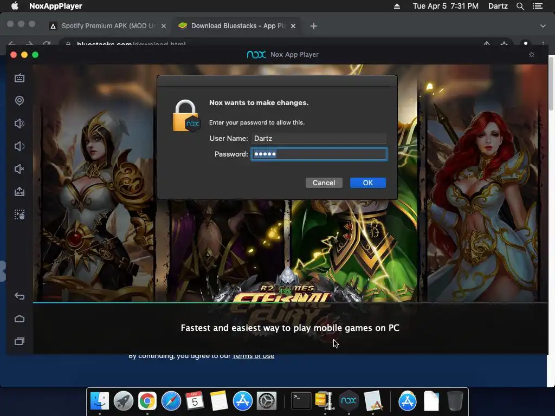Mute sound with the crossed speaker icon
The height and width of the screenshot is (416, 555).
tap(20, 169)
